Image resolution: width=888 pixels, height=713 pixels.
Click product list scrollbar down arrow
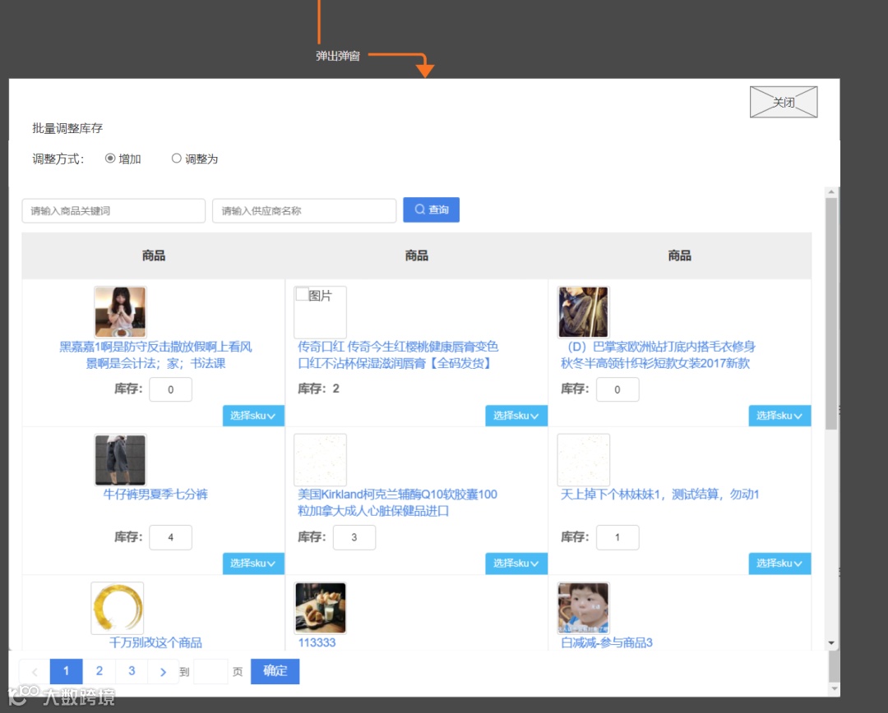pos(831,643)
